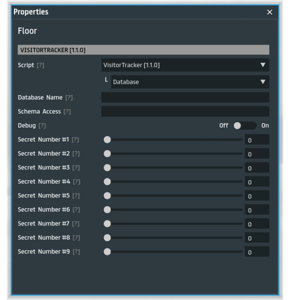Screen dimensions: 290x300
Task: Click the [?] help next to Debug
Action: (42, 126)
